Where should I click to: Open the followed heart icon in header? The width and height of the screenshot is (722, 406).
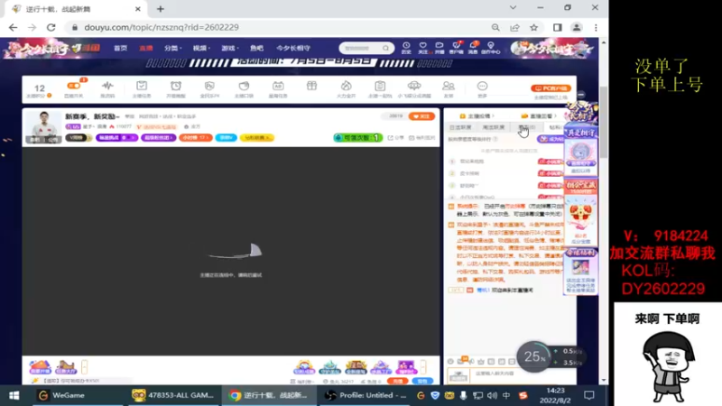[422, 48]
